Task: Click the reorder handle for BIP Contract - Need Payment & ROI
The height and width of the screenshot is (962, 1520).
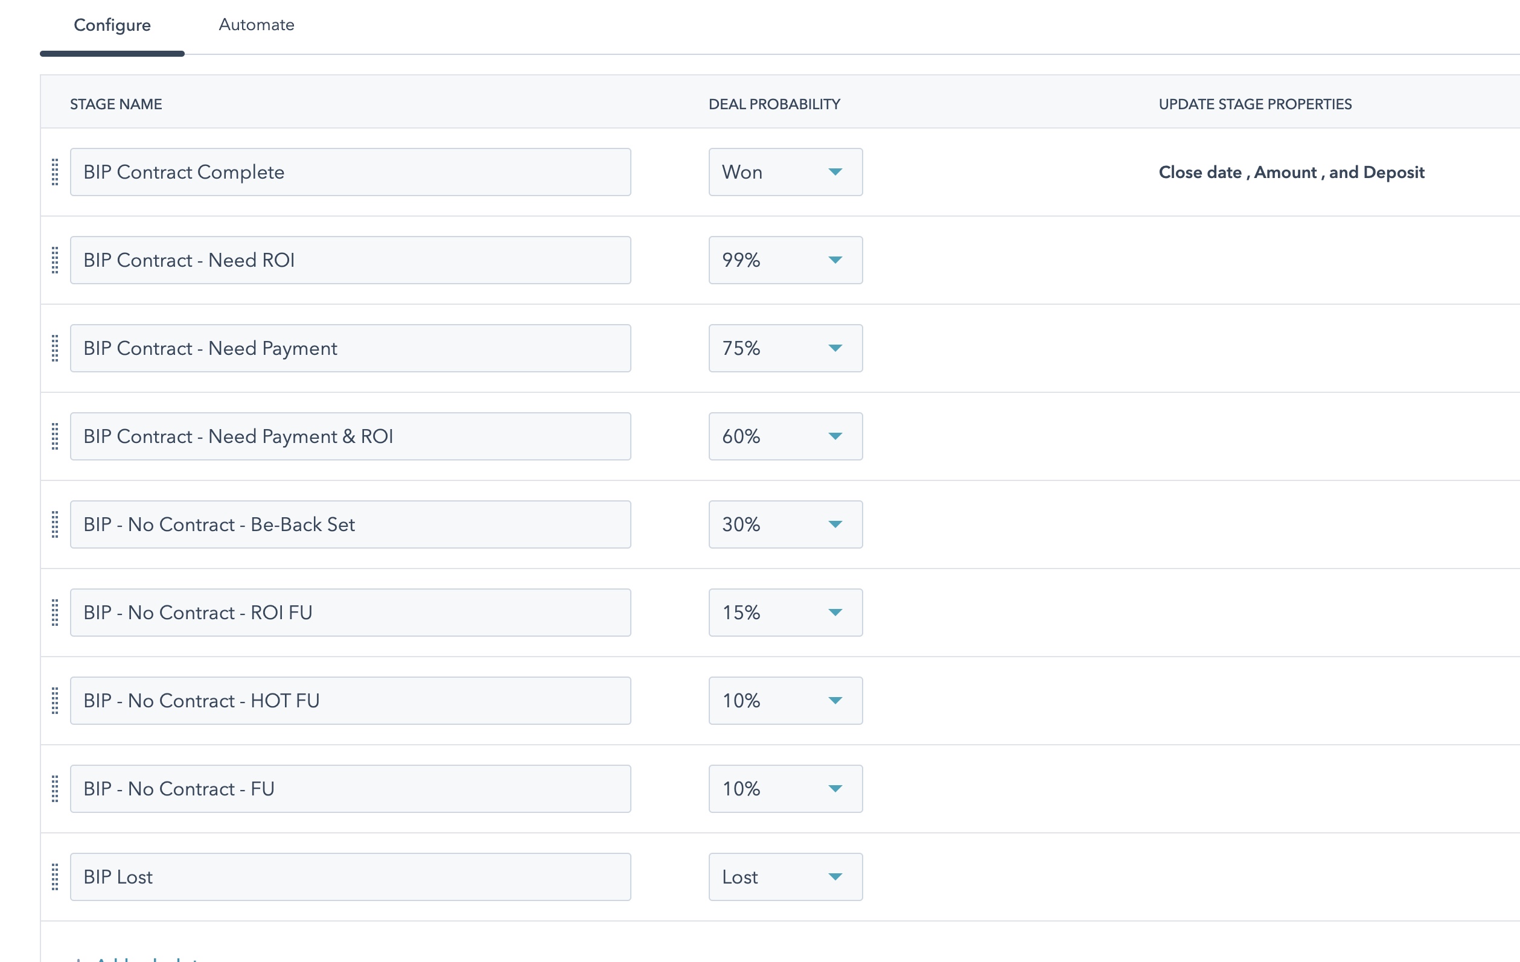Action: pyautogui.click(x=54, y=436)
